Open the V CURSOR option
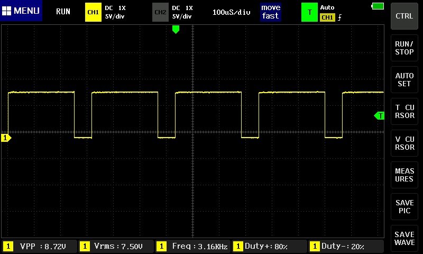423x254 pixels. (404, 143)
